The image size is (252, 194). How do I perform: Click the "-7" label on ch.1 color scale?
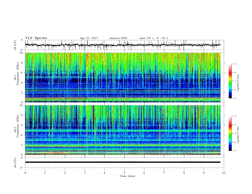(x=234, y=98)
